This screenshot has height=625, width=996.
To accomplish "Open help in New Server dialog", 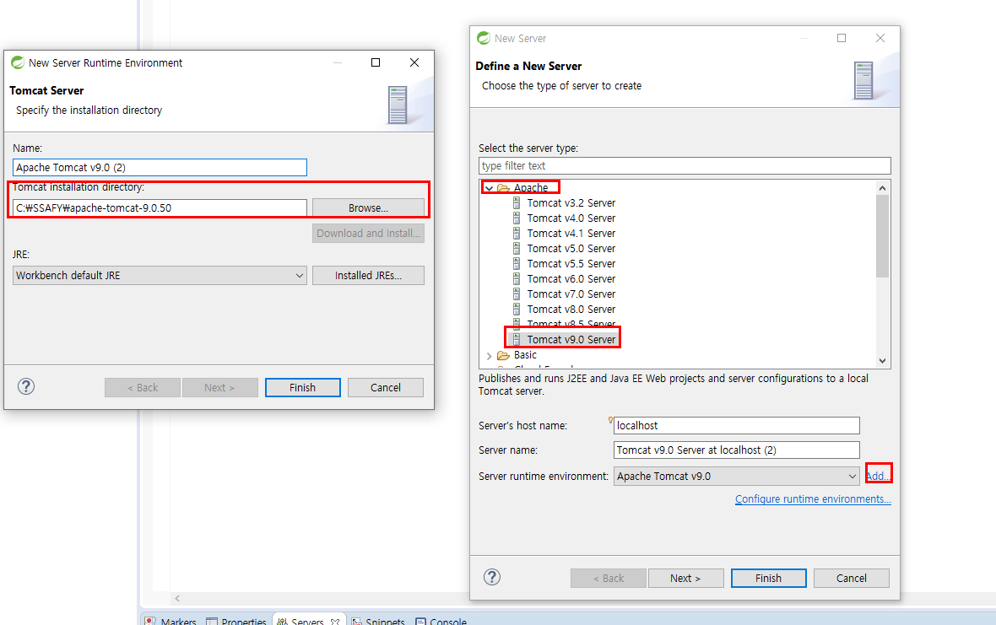I will point(491,577).
